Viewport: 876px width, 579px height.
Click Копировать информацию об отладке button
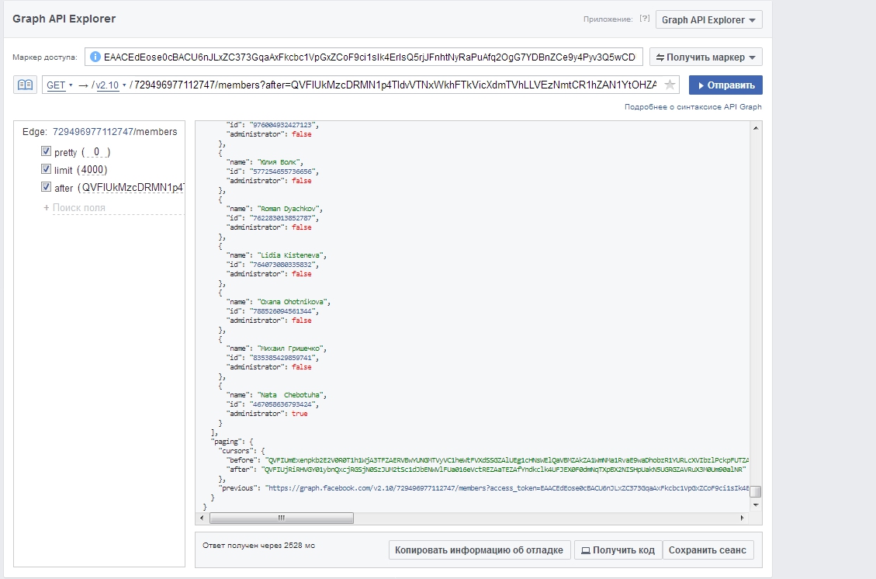pos(480,550)
